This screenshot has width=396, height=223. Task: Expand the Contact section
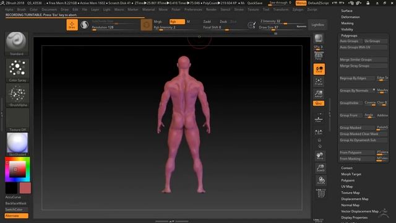[346, 168]
